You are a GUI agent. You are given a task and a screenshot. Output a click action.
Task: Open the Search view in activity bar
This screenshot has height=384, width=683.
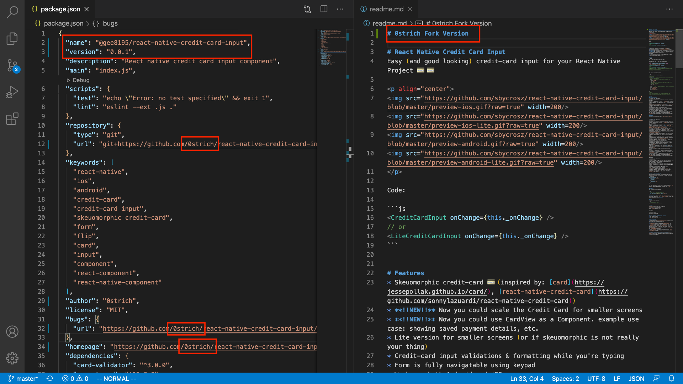click(12, 12)
